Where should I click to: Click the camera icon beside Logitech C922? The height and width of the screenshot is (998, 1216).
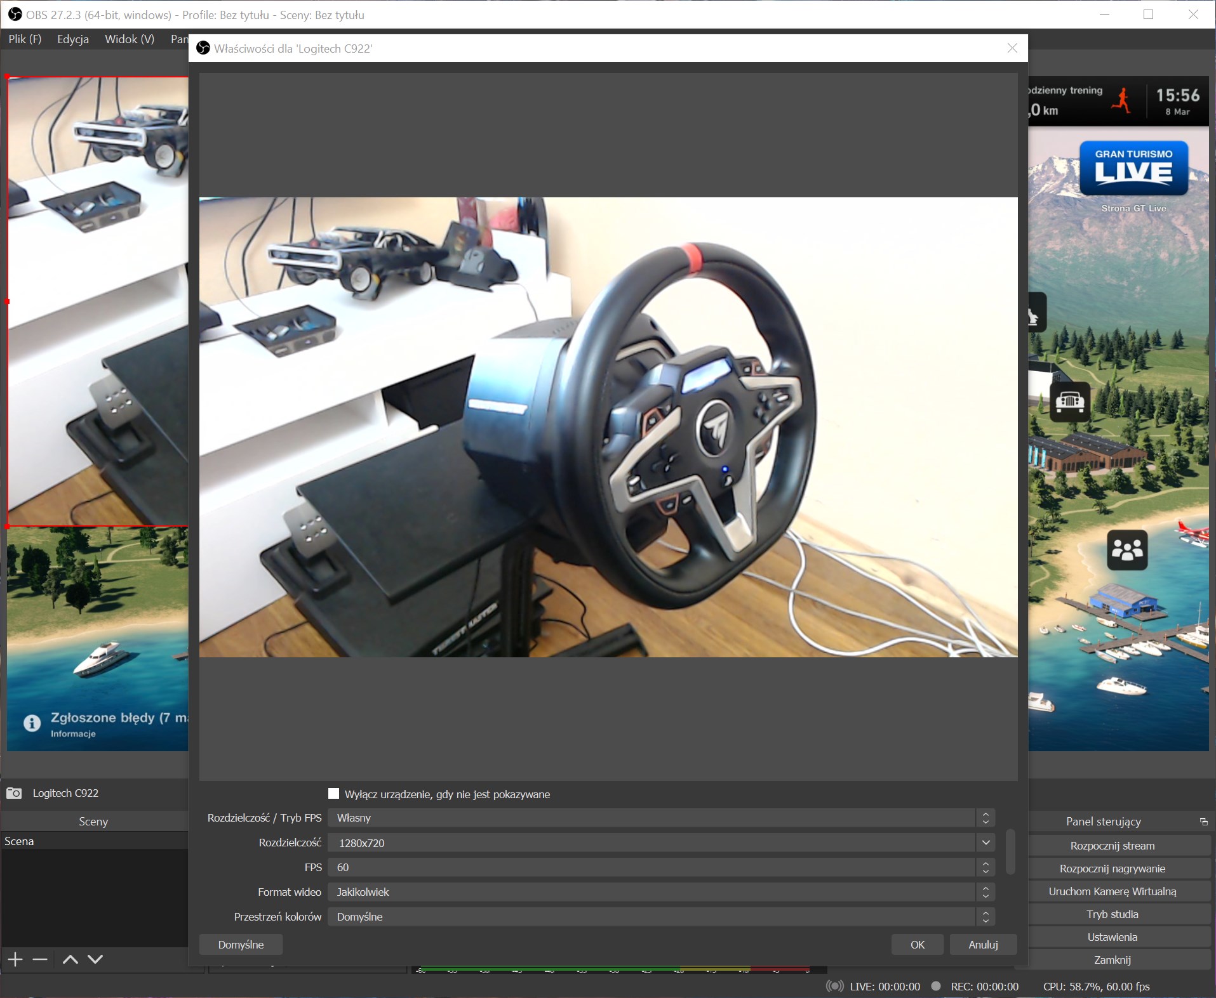point(14,793)
